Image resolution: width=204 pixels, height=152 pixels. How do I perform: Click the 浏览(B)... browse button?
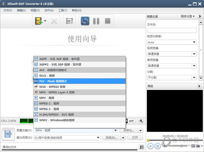pos(111,138)
